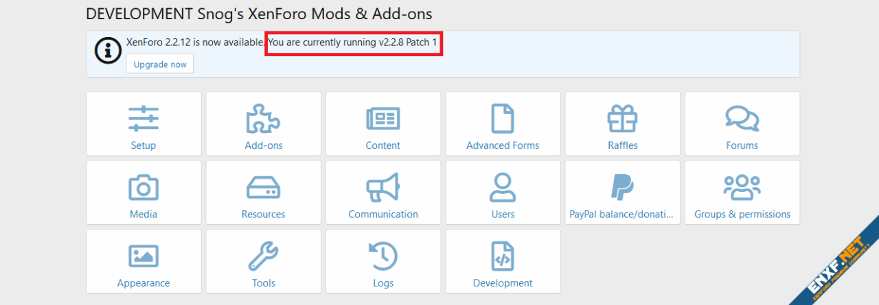Open the Forums speech bubbles icon

pos(742,119)
